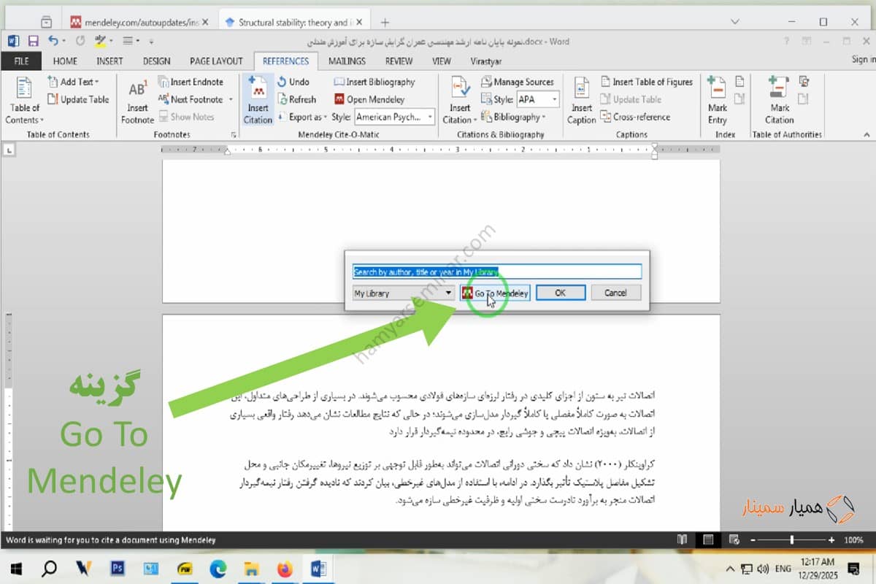The image size is (876, 584).
Task: Click the Mendeley Insert Citation icon
Action: [258, 100]
